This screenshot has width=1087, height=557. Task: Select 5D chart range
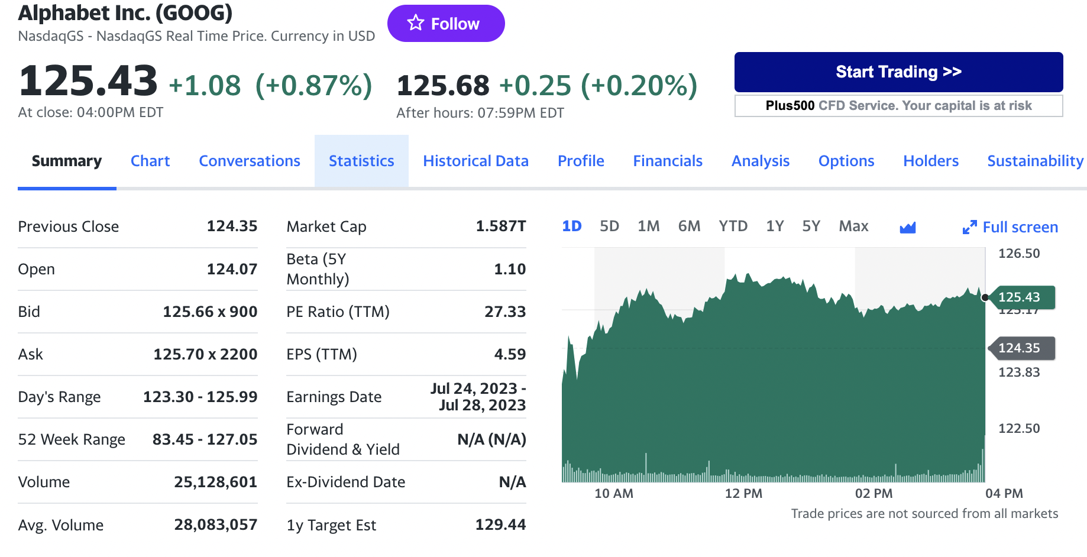point(609,226)
